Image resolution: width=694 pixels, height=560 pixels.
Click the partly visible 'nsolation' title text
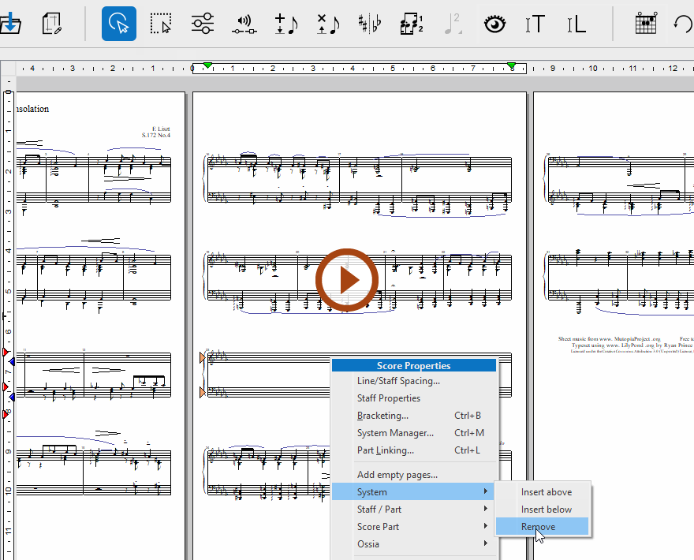(x=32, y=109)
